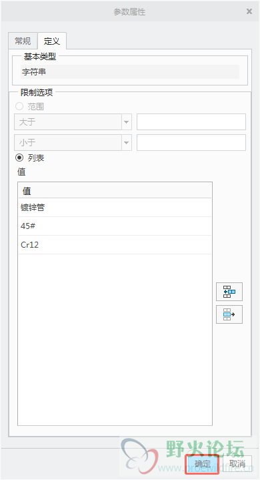Open the 小于 dropdown arrow

click(127, 142)
